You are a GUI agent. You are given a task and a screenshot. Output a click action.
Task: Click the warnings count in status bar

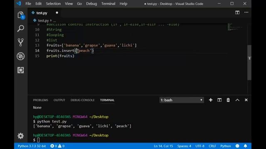coord(61,146)
